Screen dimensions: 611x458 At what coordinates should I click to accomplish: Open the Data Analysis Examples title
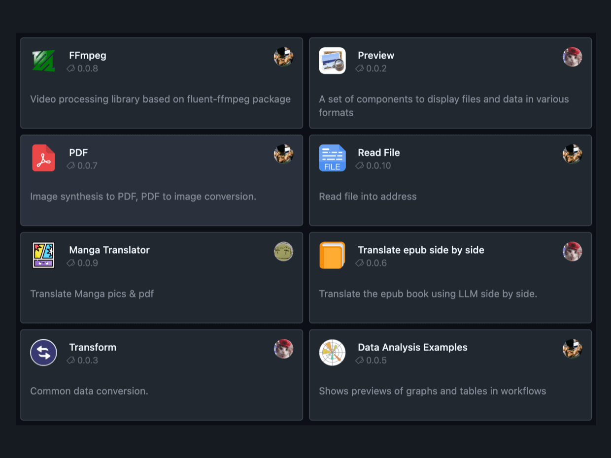(412, 347)
